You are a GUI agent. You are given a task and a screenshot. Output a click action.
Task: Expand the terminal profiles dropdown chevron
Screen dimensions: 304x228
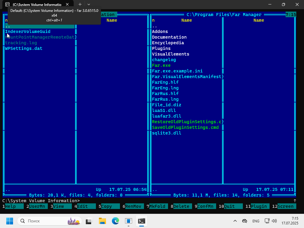[x=88, y=4]
